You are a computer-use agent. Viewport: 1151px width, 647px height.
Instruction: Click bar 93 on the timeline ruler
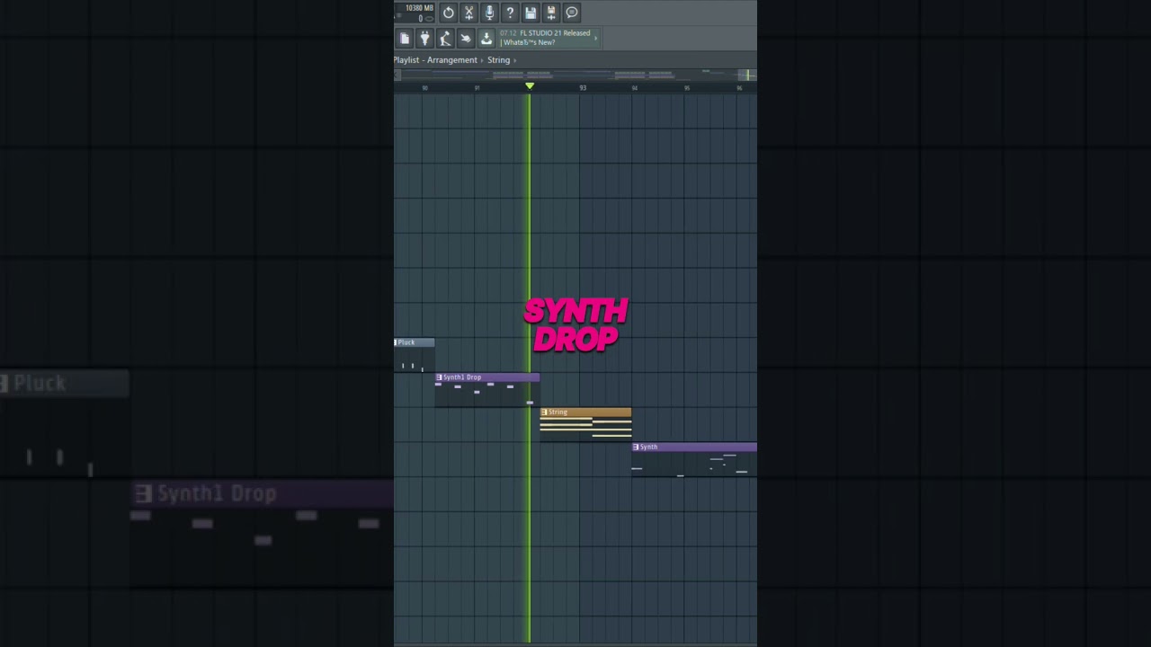(583, 88)
